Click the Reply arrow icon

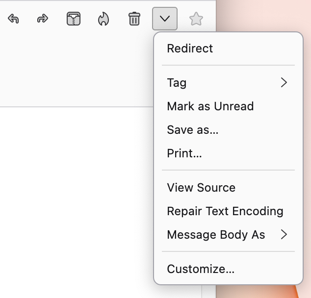13,19
